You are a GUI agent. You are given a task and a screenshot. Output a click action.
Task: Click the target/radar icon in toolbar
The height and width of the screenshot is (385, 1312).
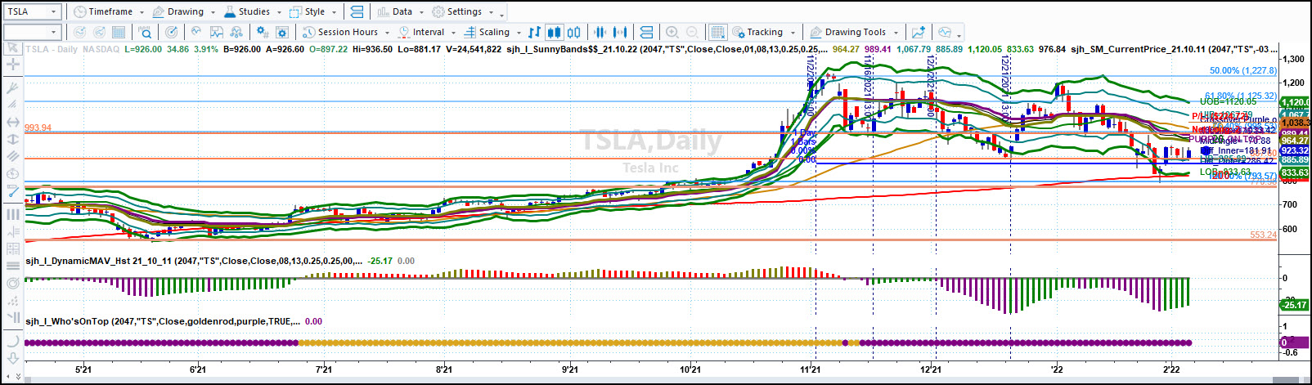(x=171, y=33)
